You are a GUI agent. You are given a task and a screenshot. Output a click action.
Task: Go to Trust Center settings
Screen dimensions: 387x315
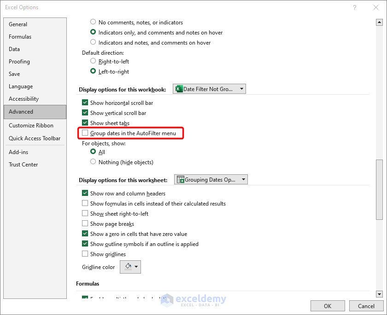23,165
